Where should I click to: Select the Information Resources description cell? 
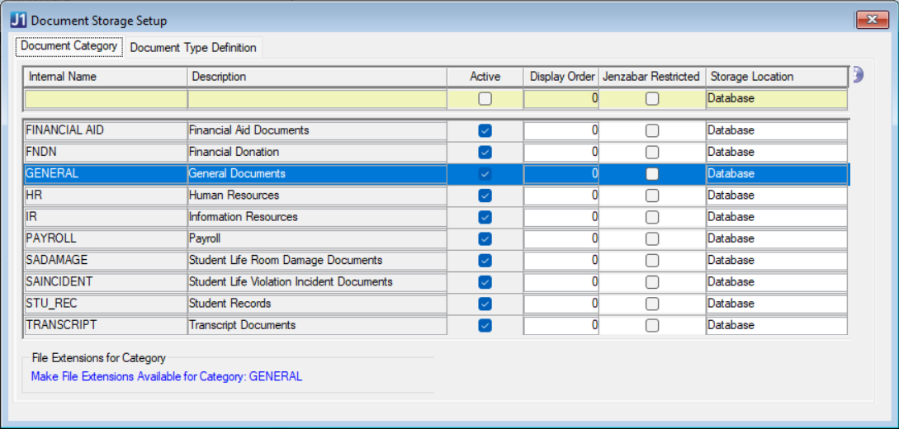[317, 217]
